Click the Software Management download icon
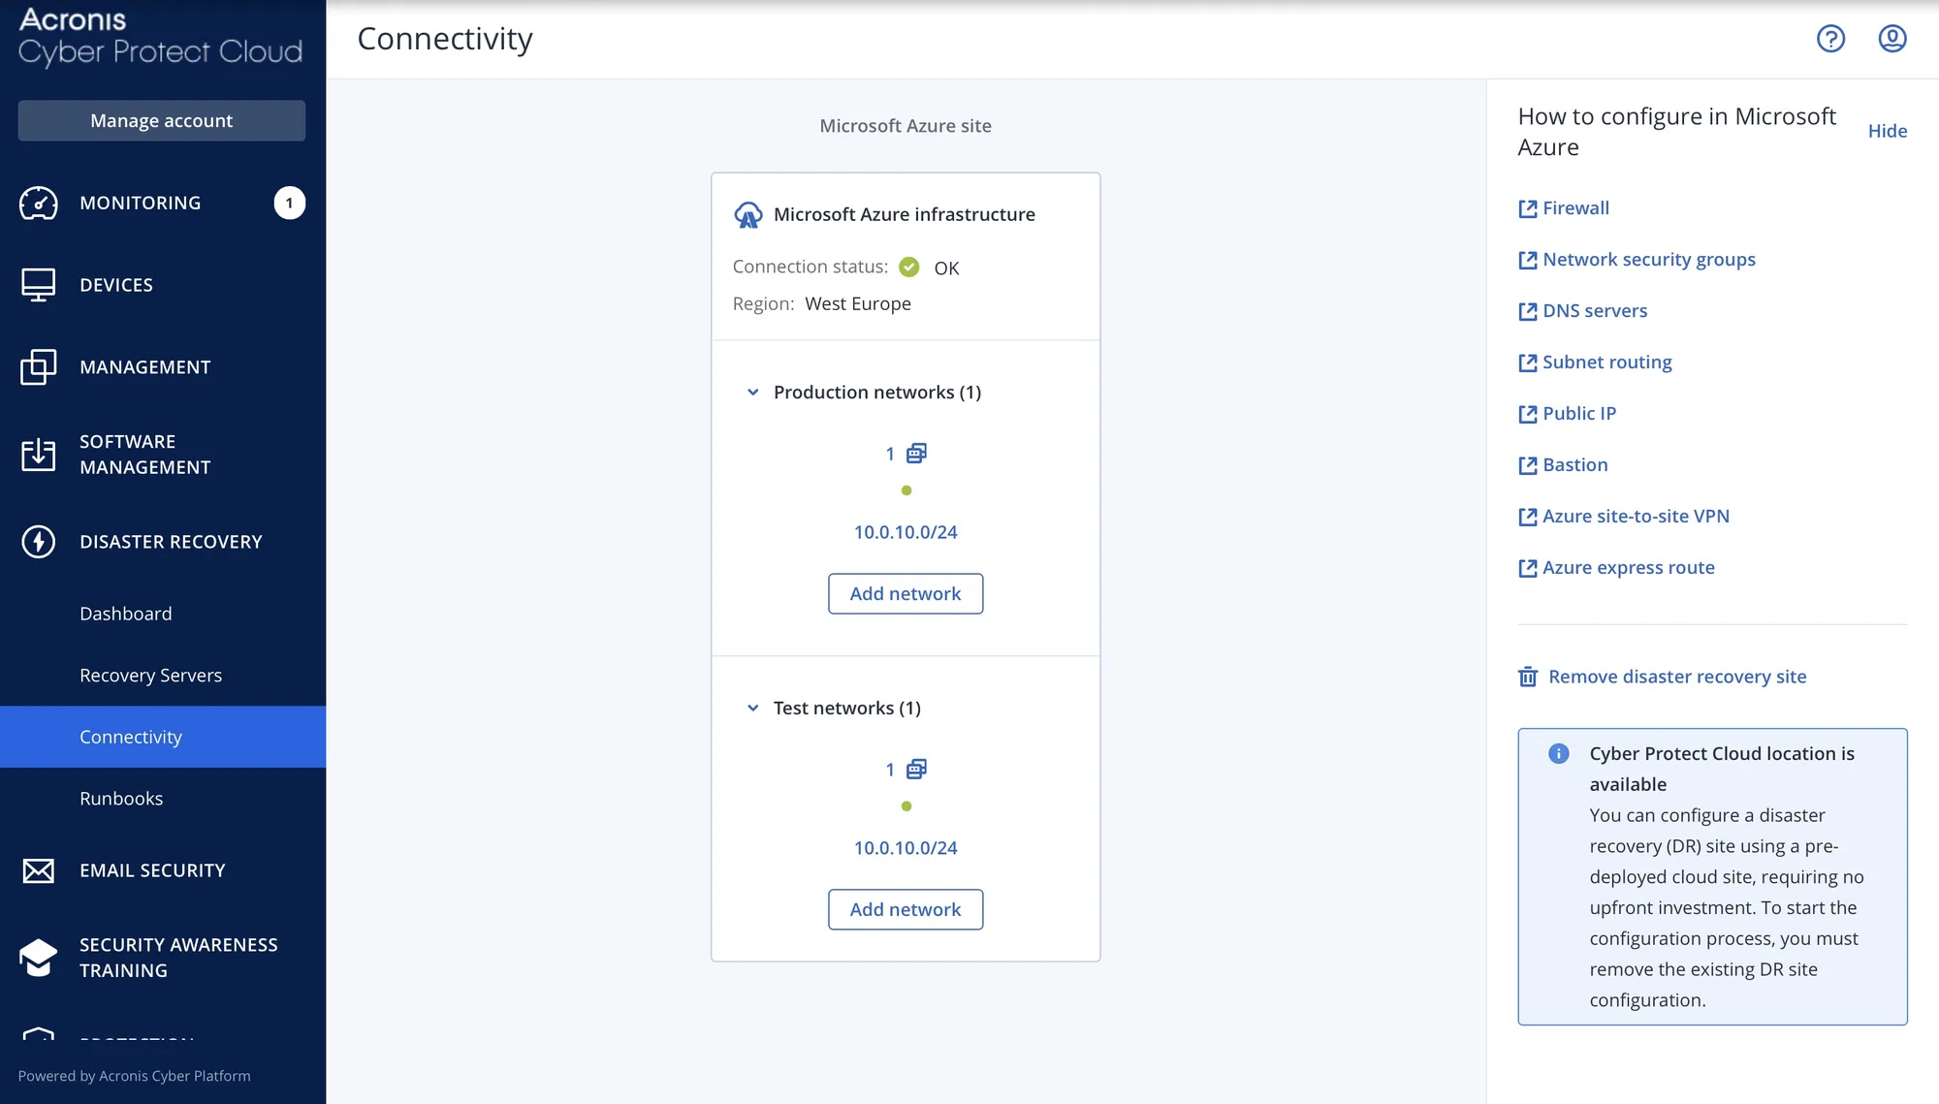Viewport: 1939px width, 1104px height. click(39, 454)
